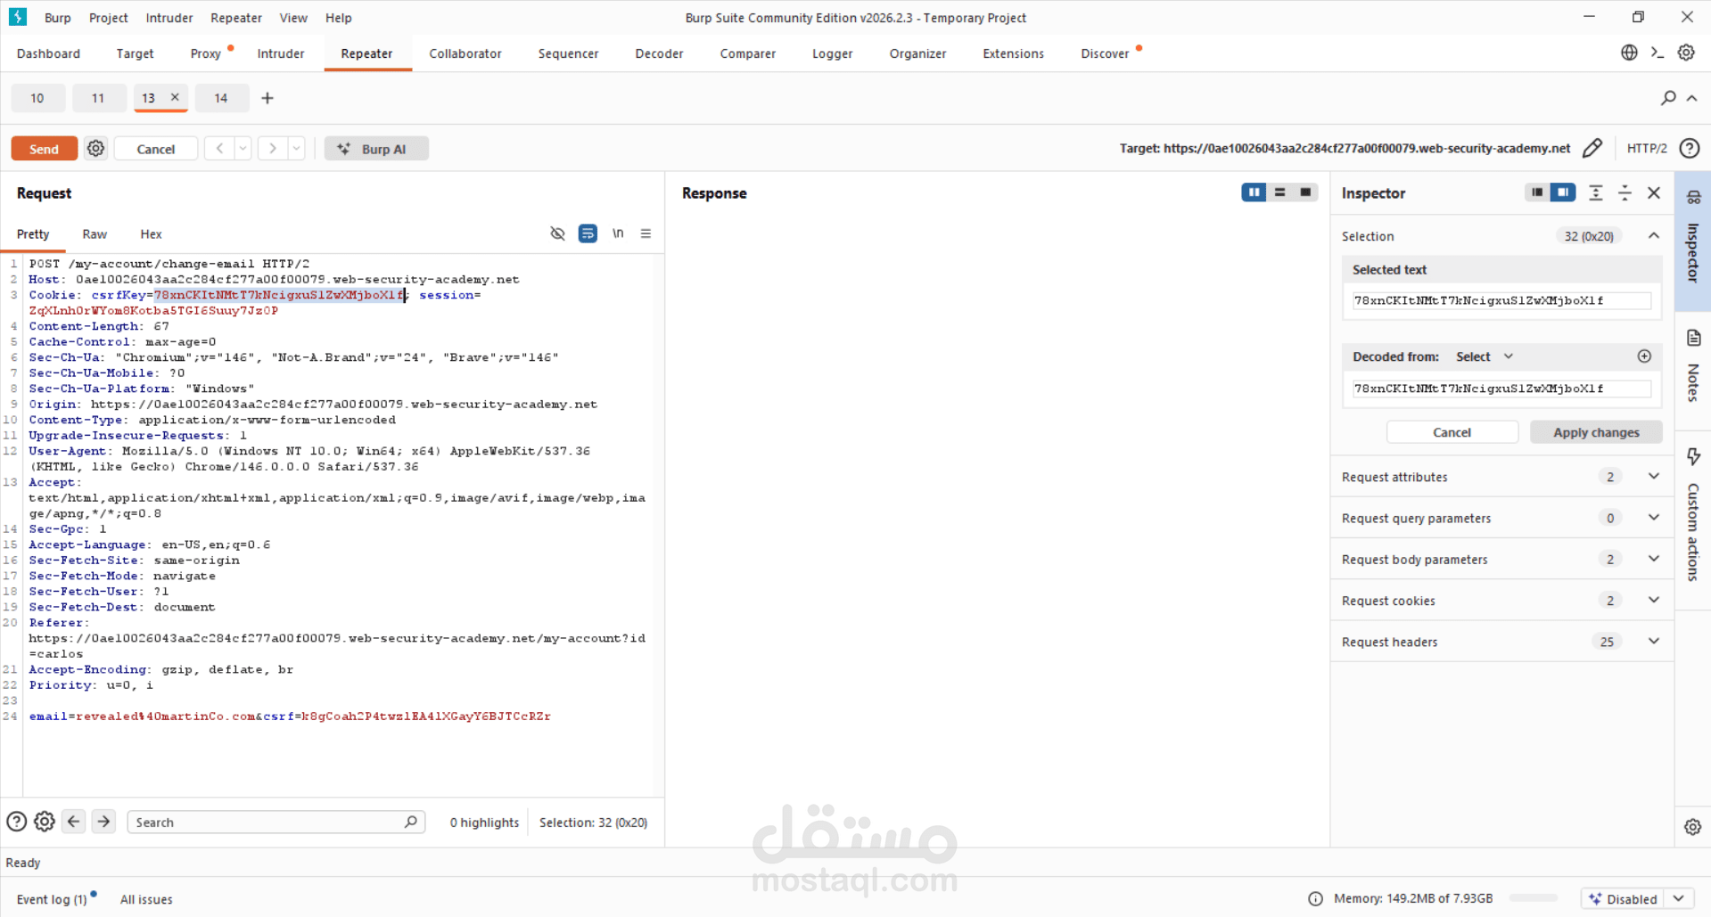1711x917 pixels.
Task: Open the Intruder tool tab
Action: coord(281,53)
